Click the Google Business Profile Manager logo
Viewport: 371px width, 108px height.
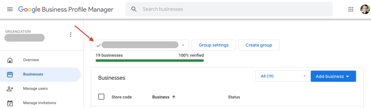pyautogui.click(x=66, y=9)
